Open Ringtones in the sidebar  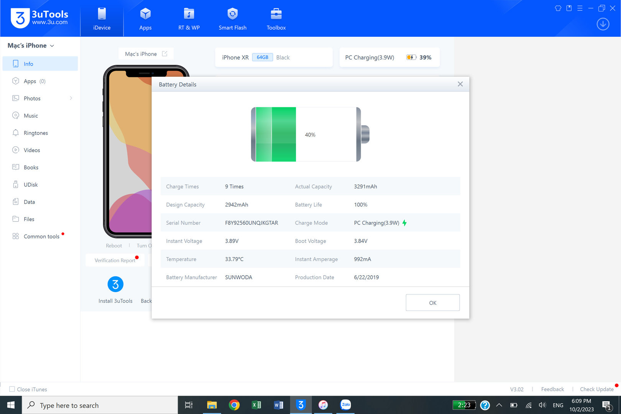pyautogui.click(x=36, y=133)
